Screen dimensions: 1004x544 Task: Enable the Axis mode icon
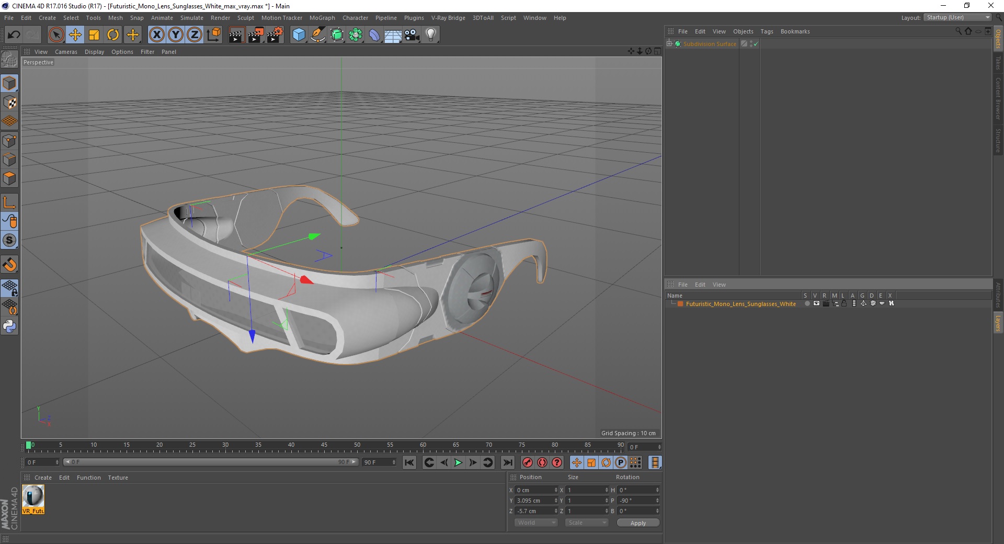(9, 202)
